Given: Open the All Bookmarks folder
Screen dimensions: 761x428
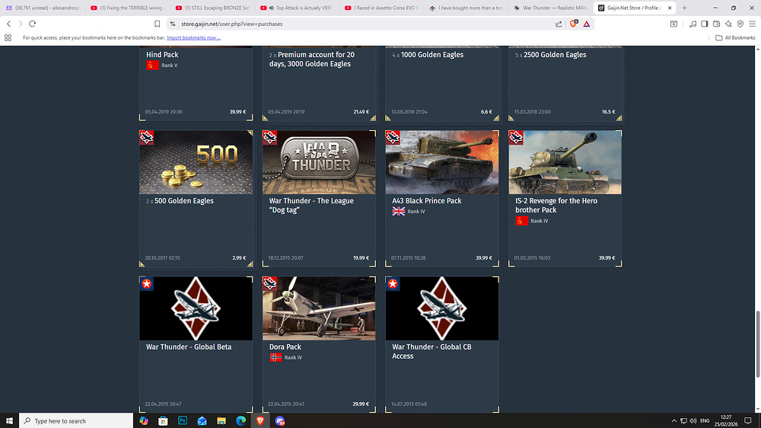Looking at the screenshot, I should coord(735,37).
